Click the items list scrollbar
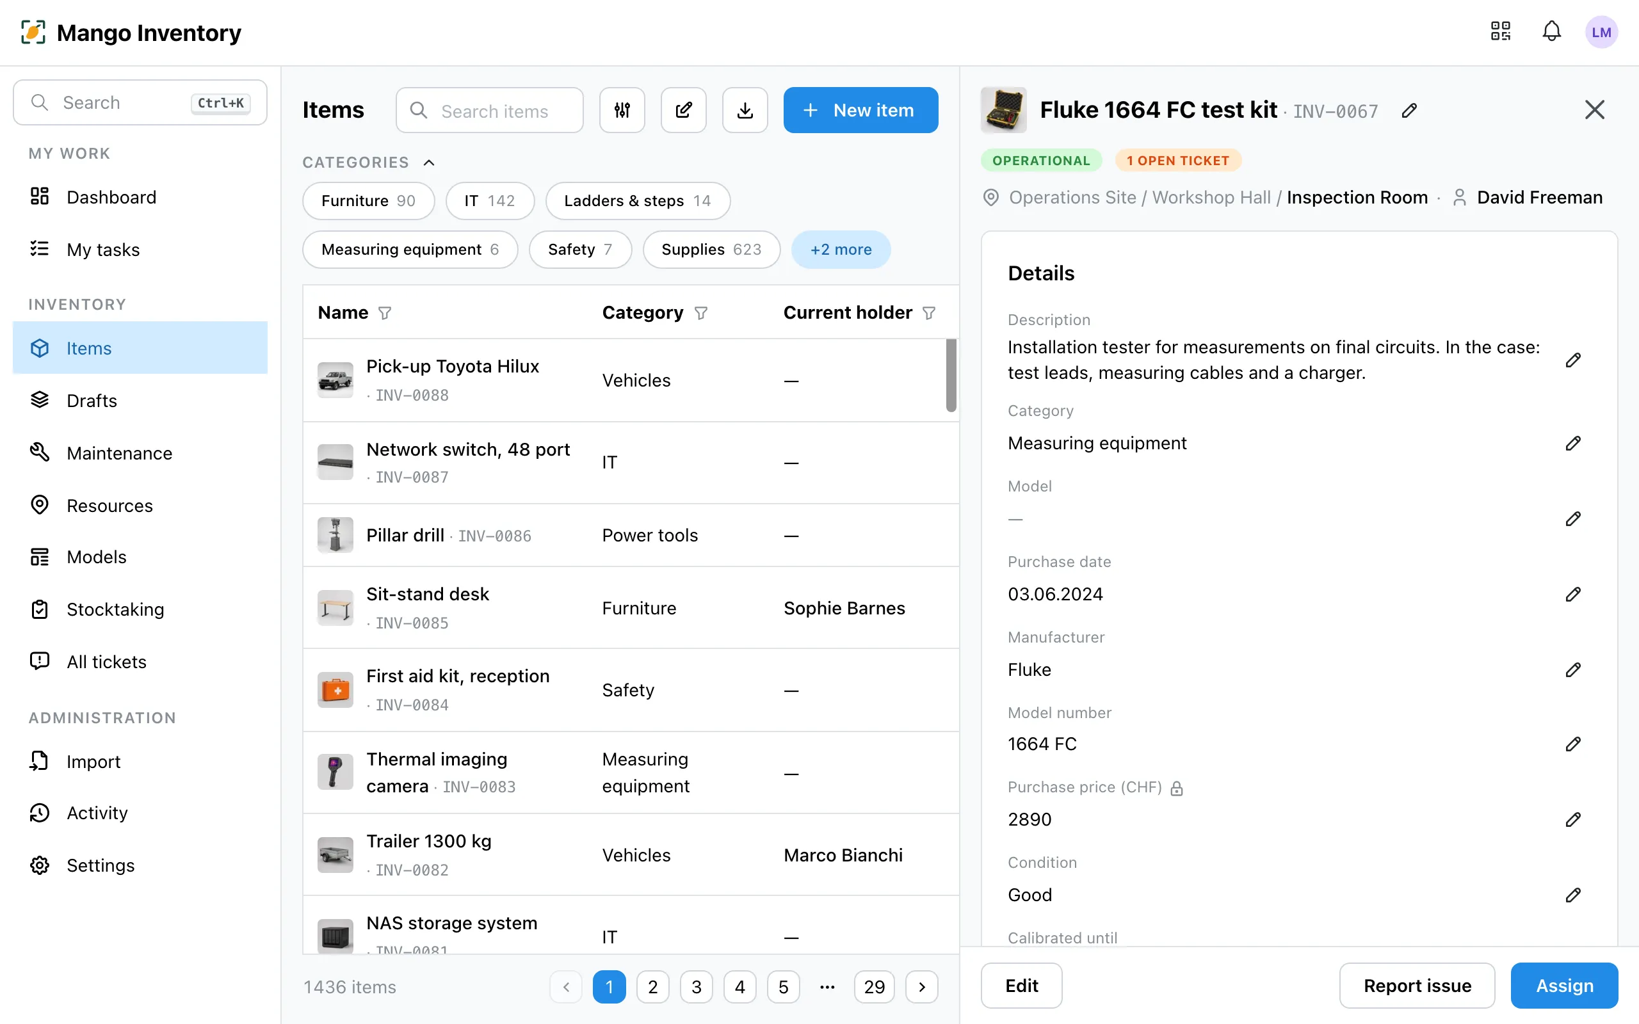 (x=951, y=375)
